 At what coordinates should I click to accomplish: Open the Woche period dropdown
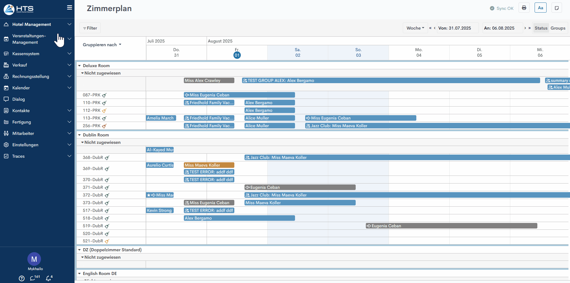pyautogui.click(x=415, y=28)
